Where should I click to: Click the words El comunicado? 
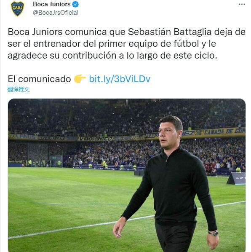coord(39,79)
